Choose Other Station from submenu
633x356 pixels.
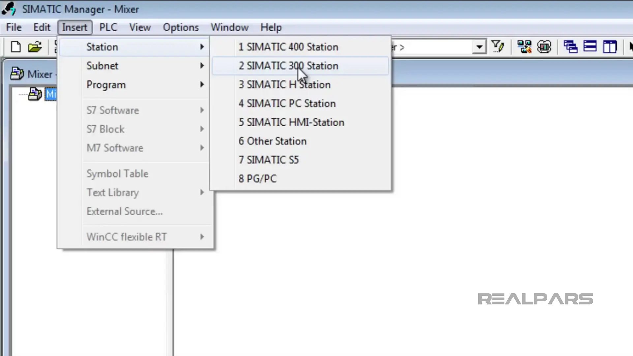click(300, 141)
